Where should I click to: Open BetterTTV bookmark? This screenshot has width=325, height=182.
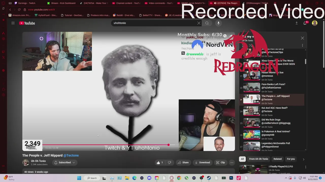[x=150, y=15]
